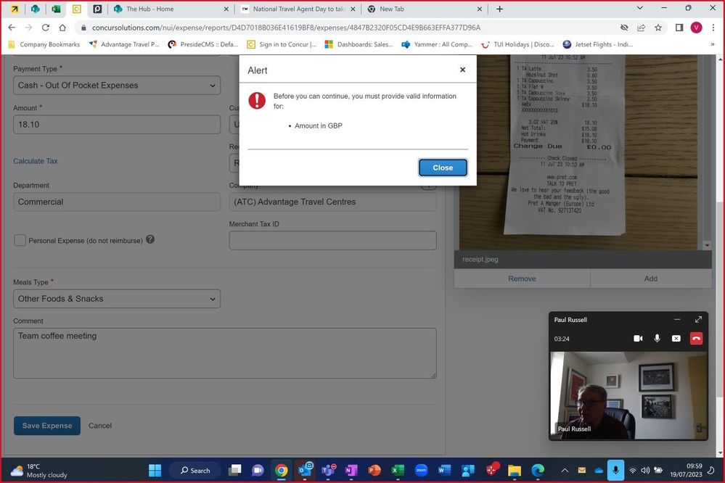Expand the Paul Russell call window to full size
The height and width of the screenshot is (483, 725).
tap(698, 319)
